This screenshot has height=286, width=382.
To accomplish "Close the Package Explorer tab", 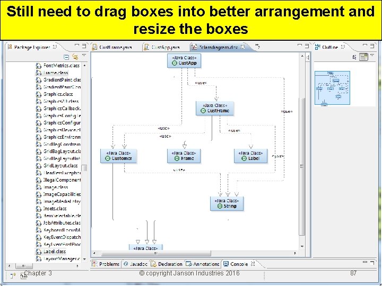I will pos(55,47).
